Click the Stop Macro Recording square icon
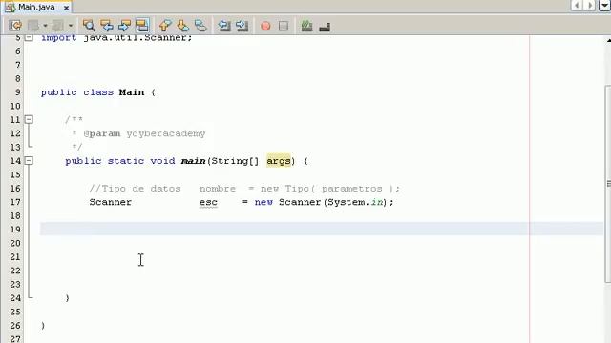Image resolution: width=611 pixels, height=343 pixels. (284, 26)
